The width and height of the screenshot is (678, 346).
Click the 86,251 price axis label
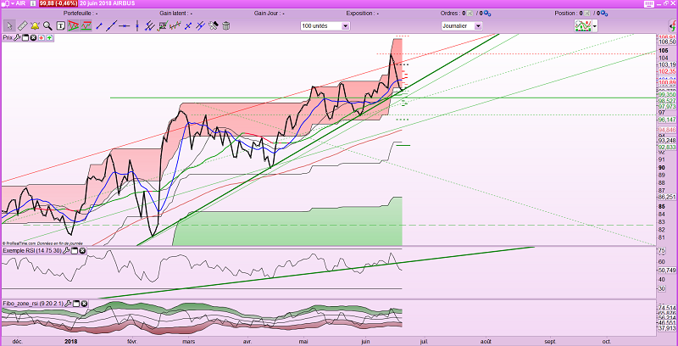(667, 197)
